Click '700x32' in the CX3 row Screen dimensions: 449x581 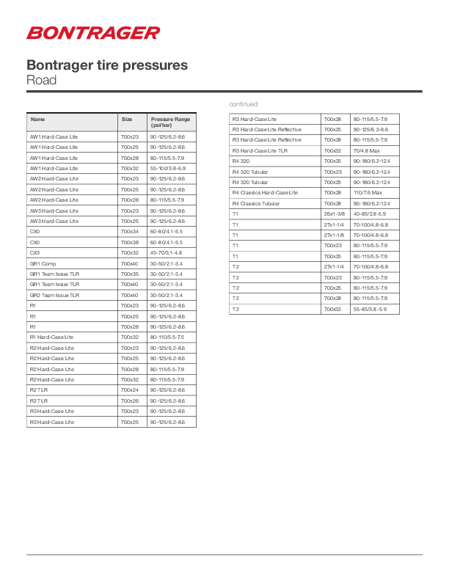click(129, 252)
